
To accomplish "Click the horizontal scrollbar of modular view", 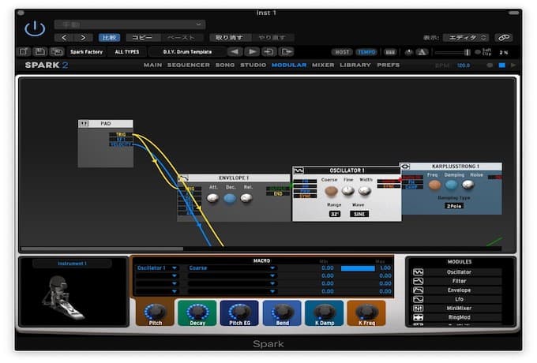I will pyautogui.click(x=102, y=249).
